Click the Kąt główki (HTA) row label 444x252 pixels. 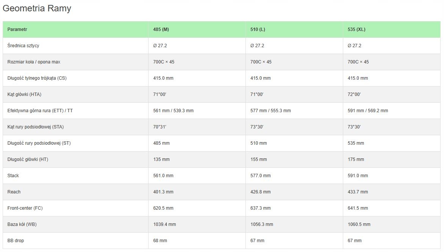24,94
